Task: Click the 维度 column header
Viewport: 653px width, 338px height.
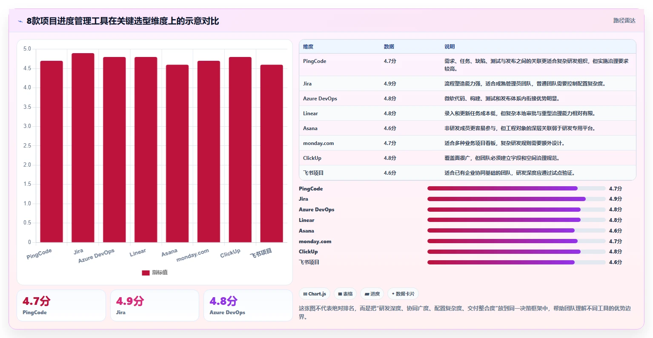Action: (308, 47)
